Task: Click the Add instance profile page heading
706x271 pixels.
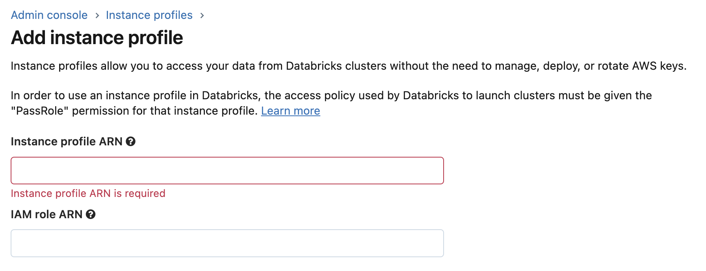Action: (x=97, y=38)
